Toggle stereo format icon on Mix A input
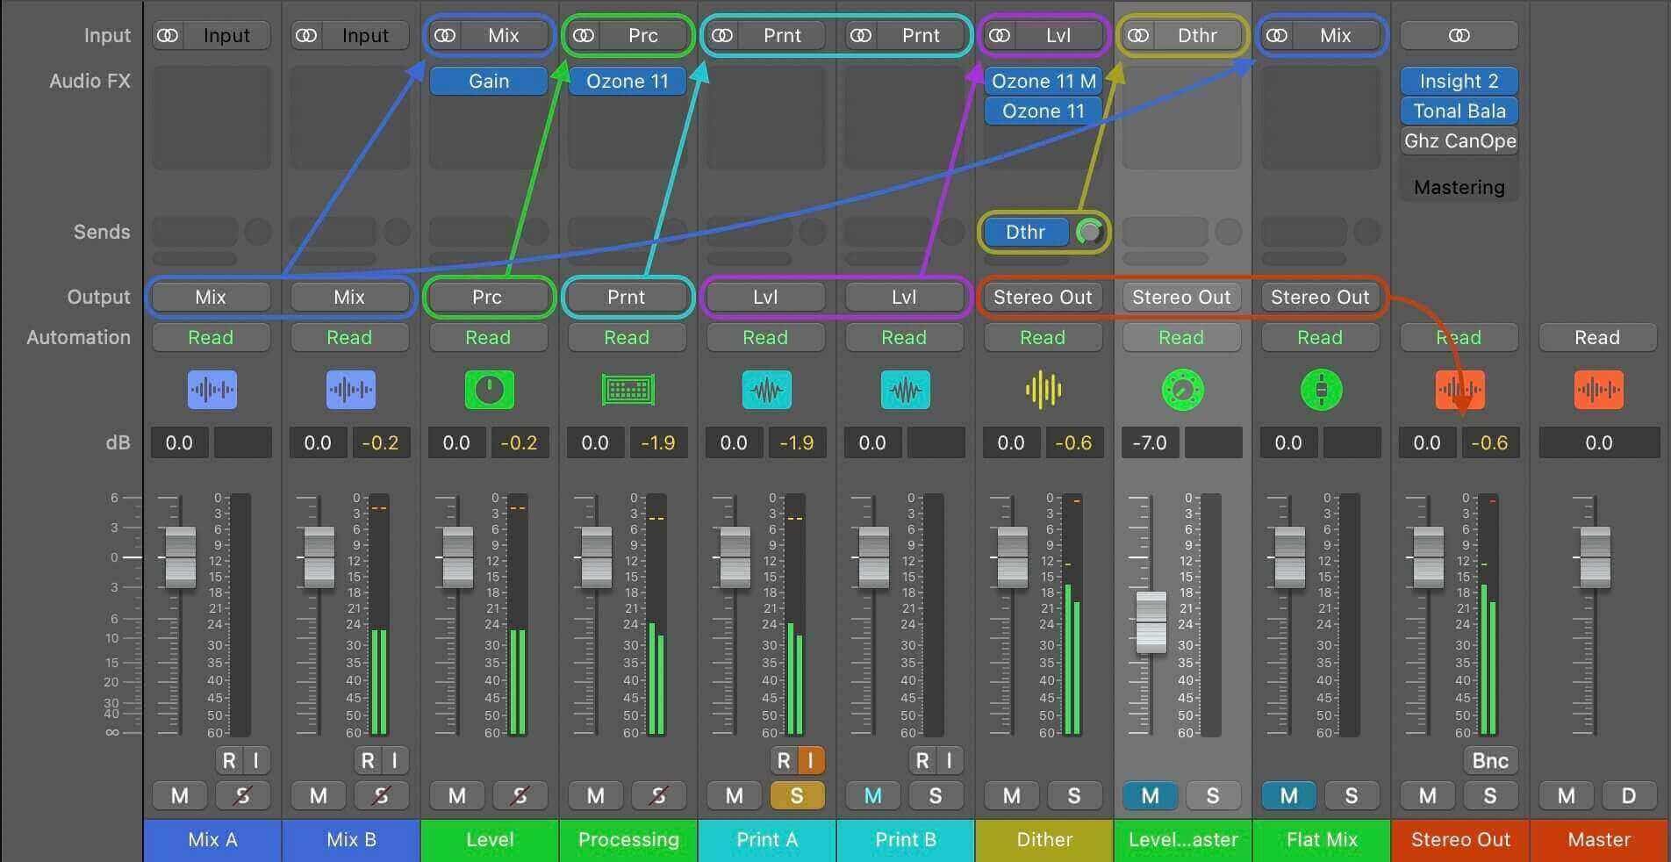The width and height of the screenshot is (1671, 862). click(x=168, y=36)
